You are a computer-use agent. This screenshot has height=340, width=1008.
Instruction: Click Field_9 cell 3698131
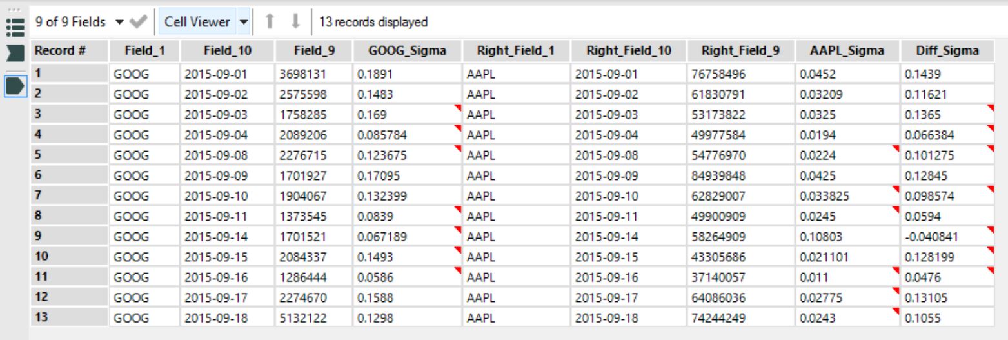pyautogui.click(x=313, y=74)
